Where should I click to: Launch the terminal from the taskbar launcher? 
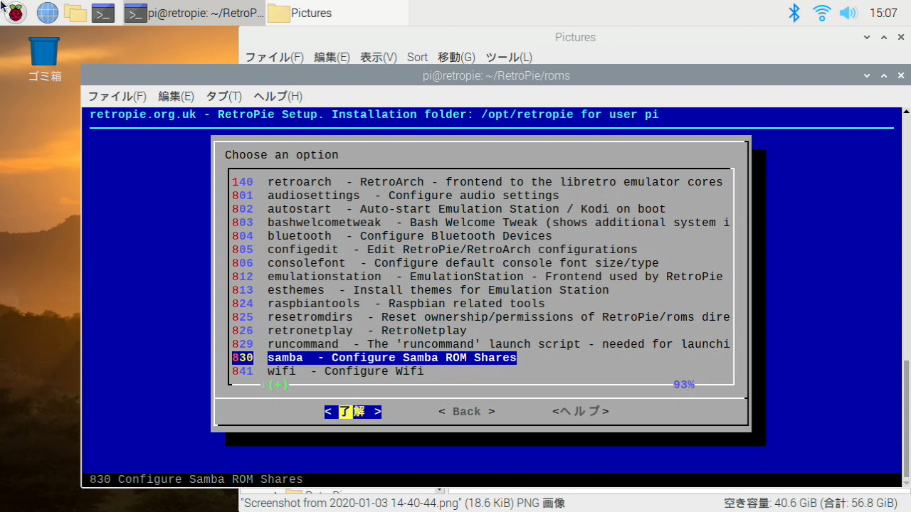click(103, 12)
